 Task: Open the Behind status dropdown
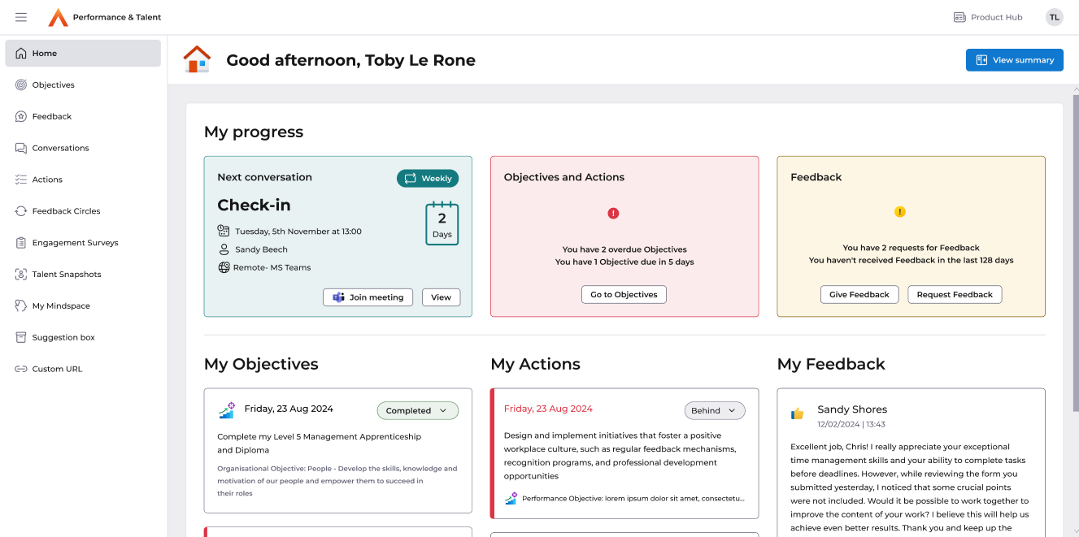point(714,411)
